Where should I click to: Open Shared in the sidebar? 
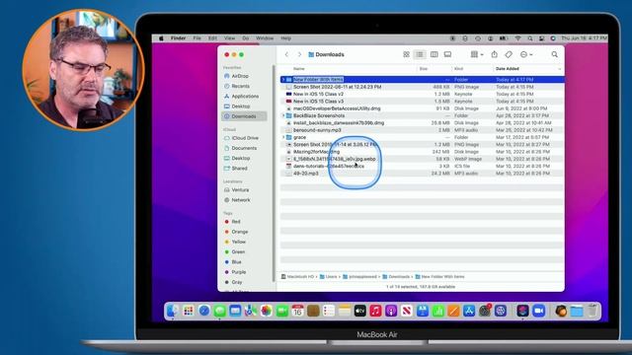[x=239, y=169]
